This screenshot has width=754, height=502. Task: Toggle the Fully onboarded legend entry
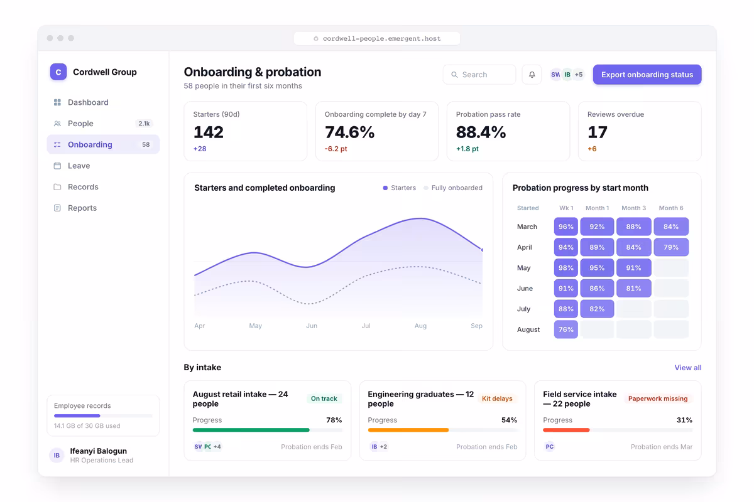pyautogui.click(x=453, y=188)
